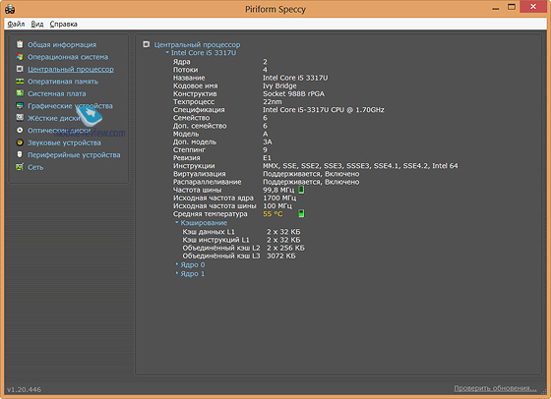Open Оперативная память section

point(63,82)
